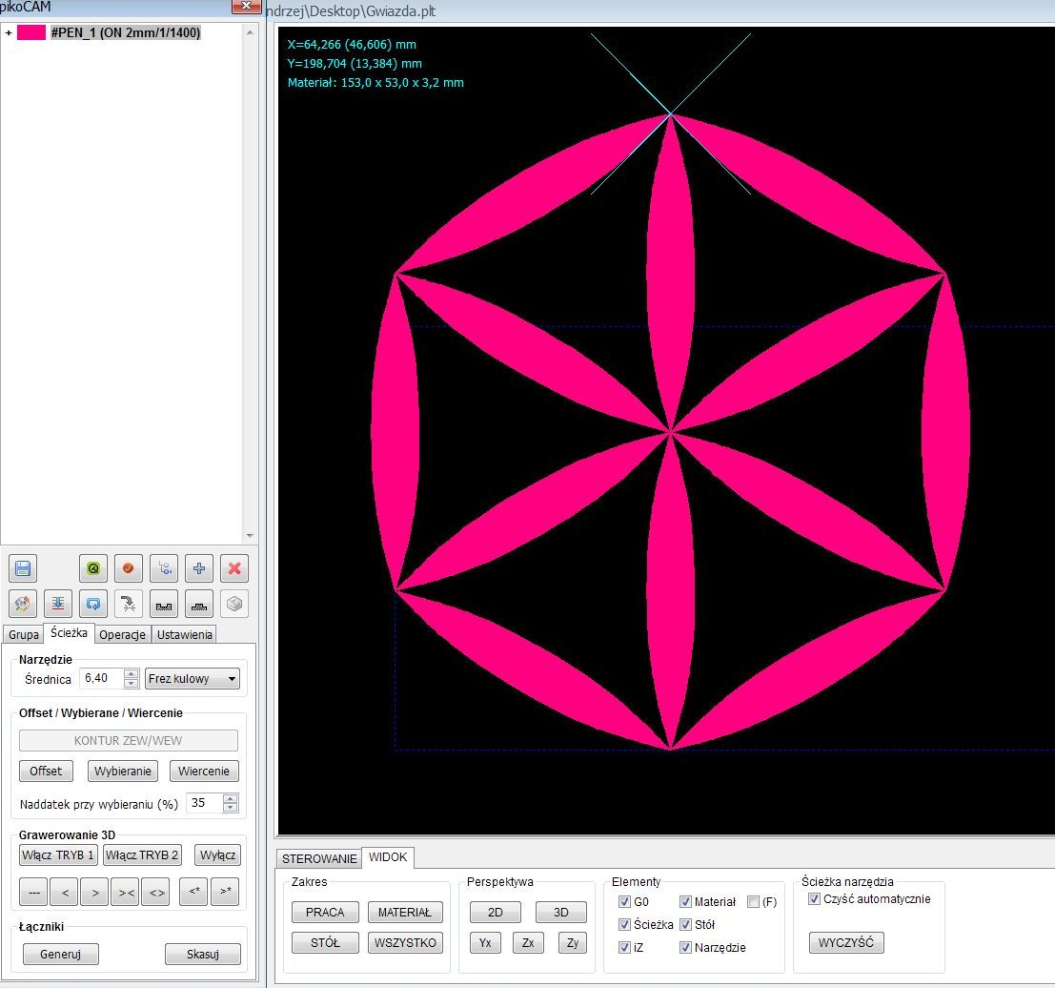Image resolution: width=1055 pixels, height=988 pixels.
Task: Click the red checkmark circle icon
Action: [x=129, y=568]
